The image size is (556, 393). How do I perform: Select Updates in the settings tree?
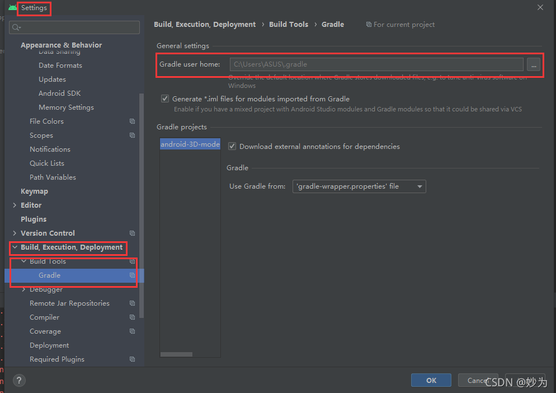(x=52, y=79)
